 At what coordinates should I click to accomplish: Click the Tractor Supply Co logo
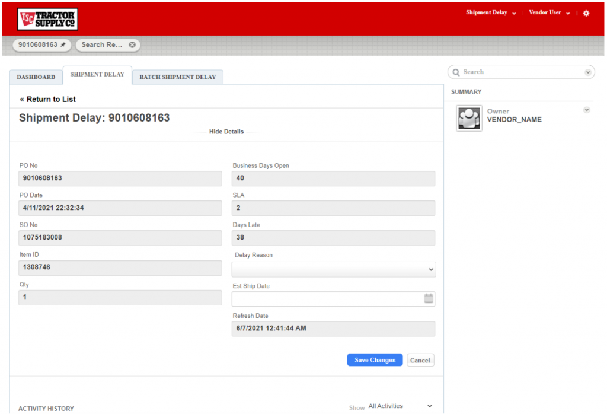click(47, 19)
